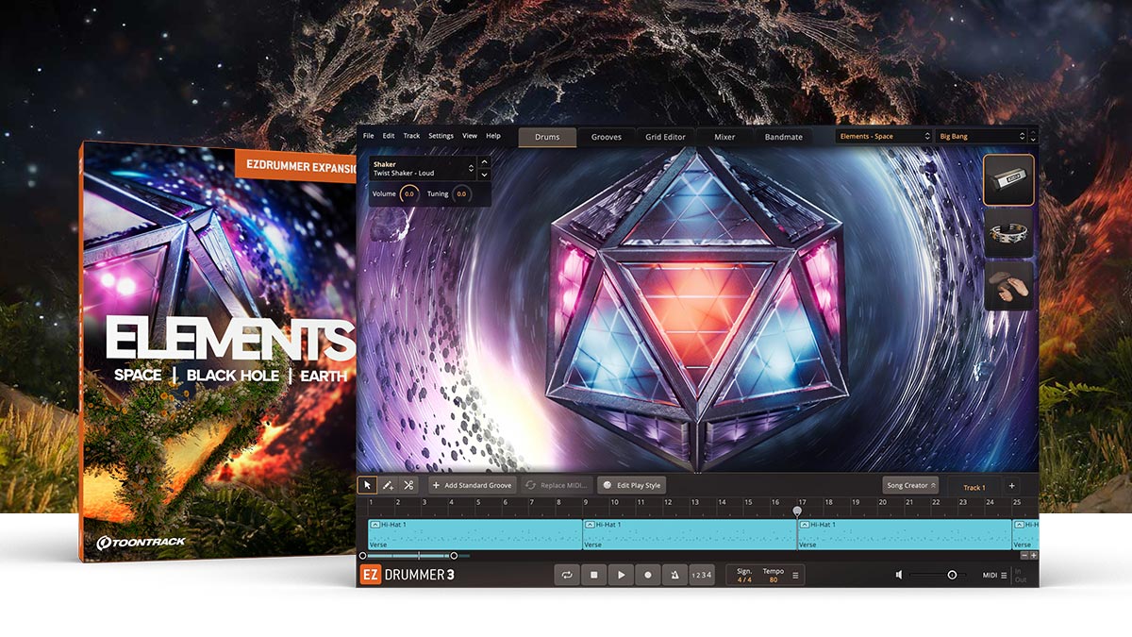Switch to the Grid Editor tab
This screenshot has width=1132, height=637.
pos(665,137)
